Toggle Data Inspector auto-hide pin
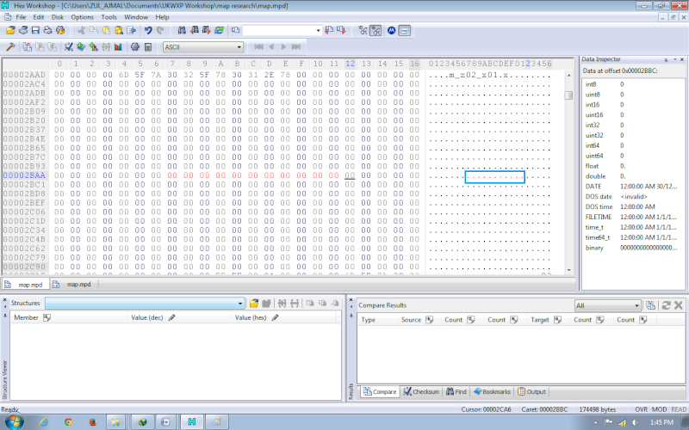The width and height of the screenshot is (689, 430). (667, 59)
